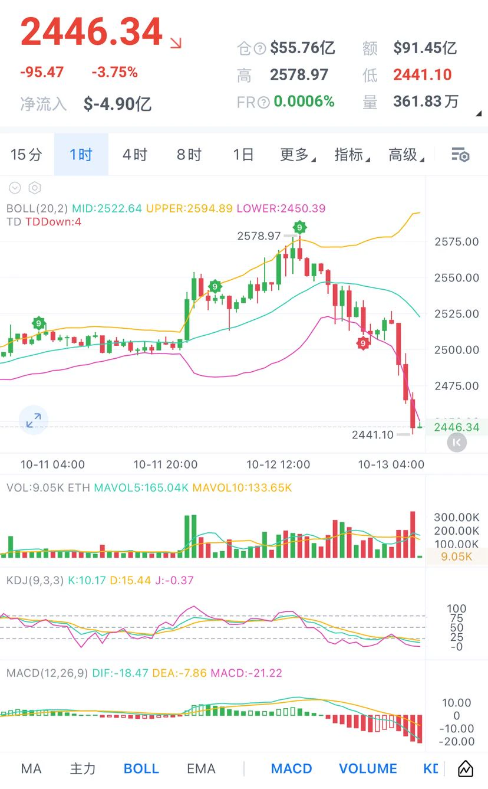488x789 pixels.
Task: Collapse indicator legend with circled chevron
Action: tap(15, 188)
